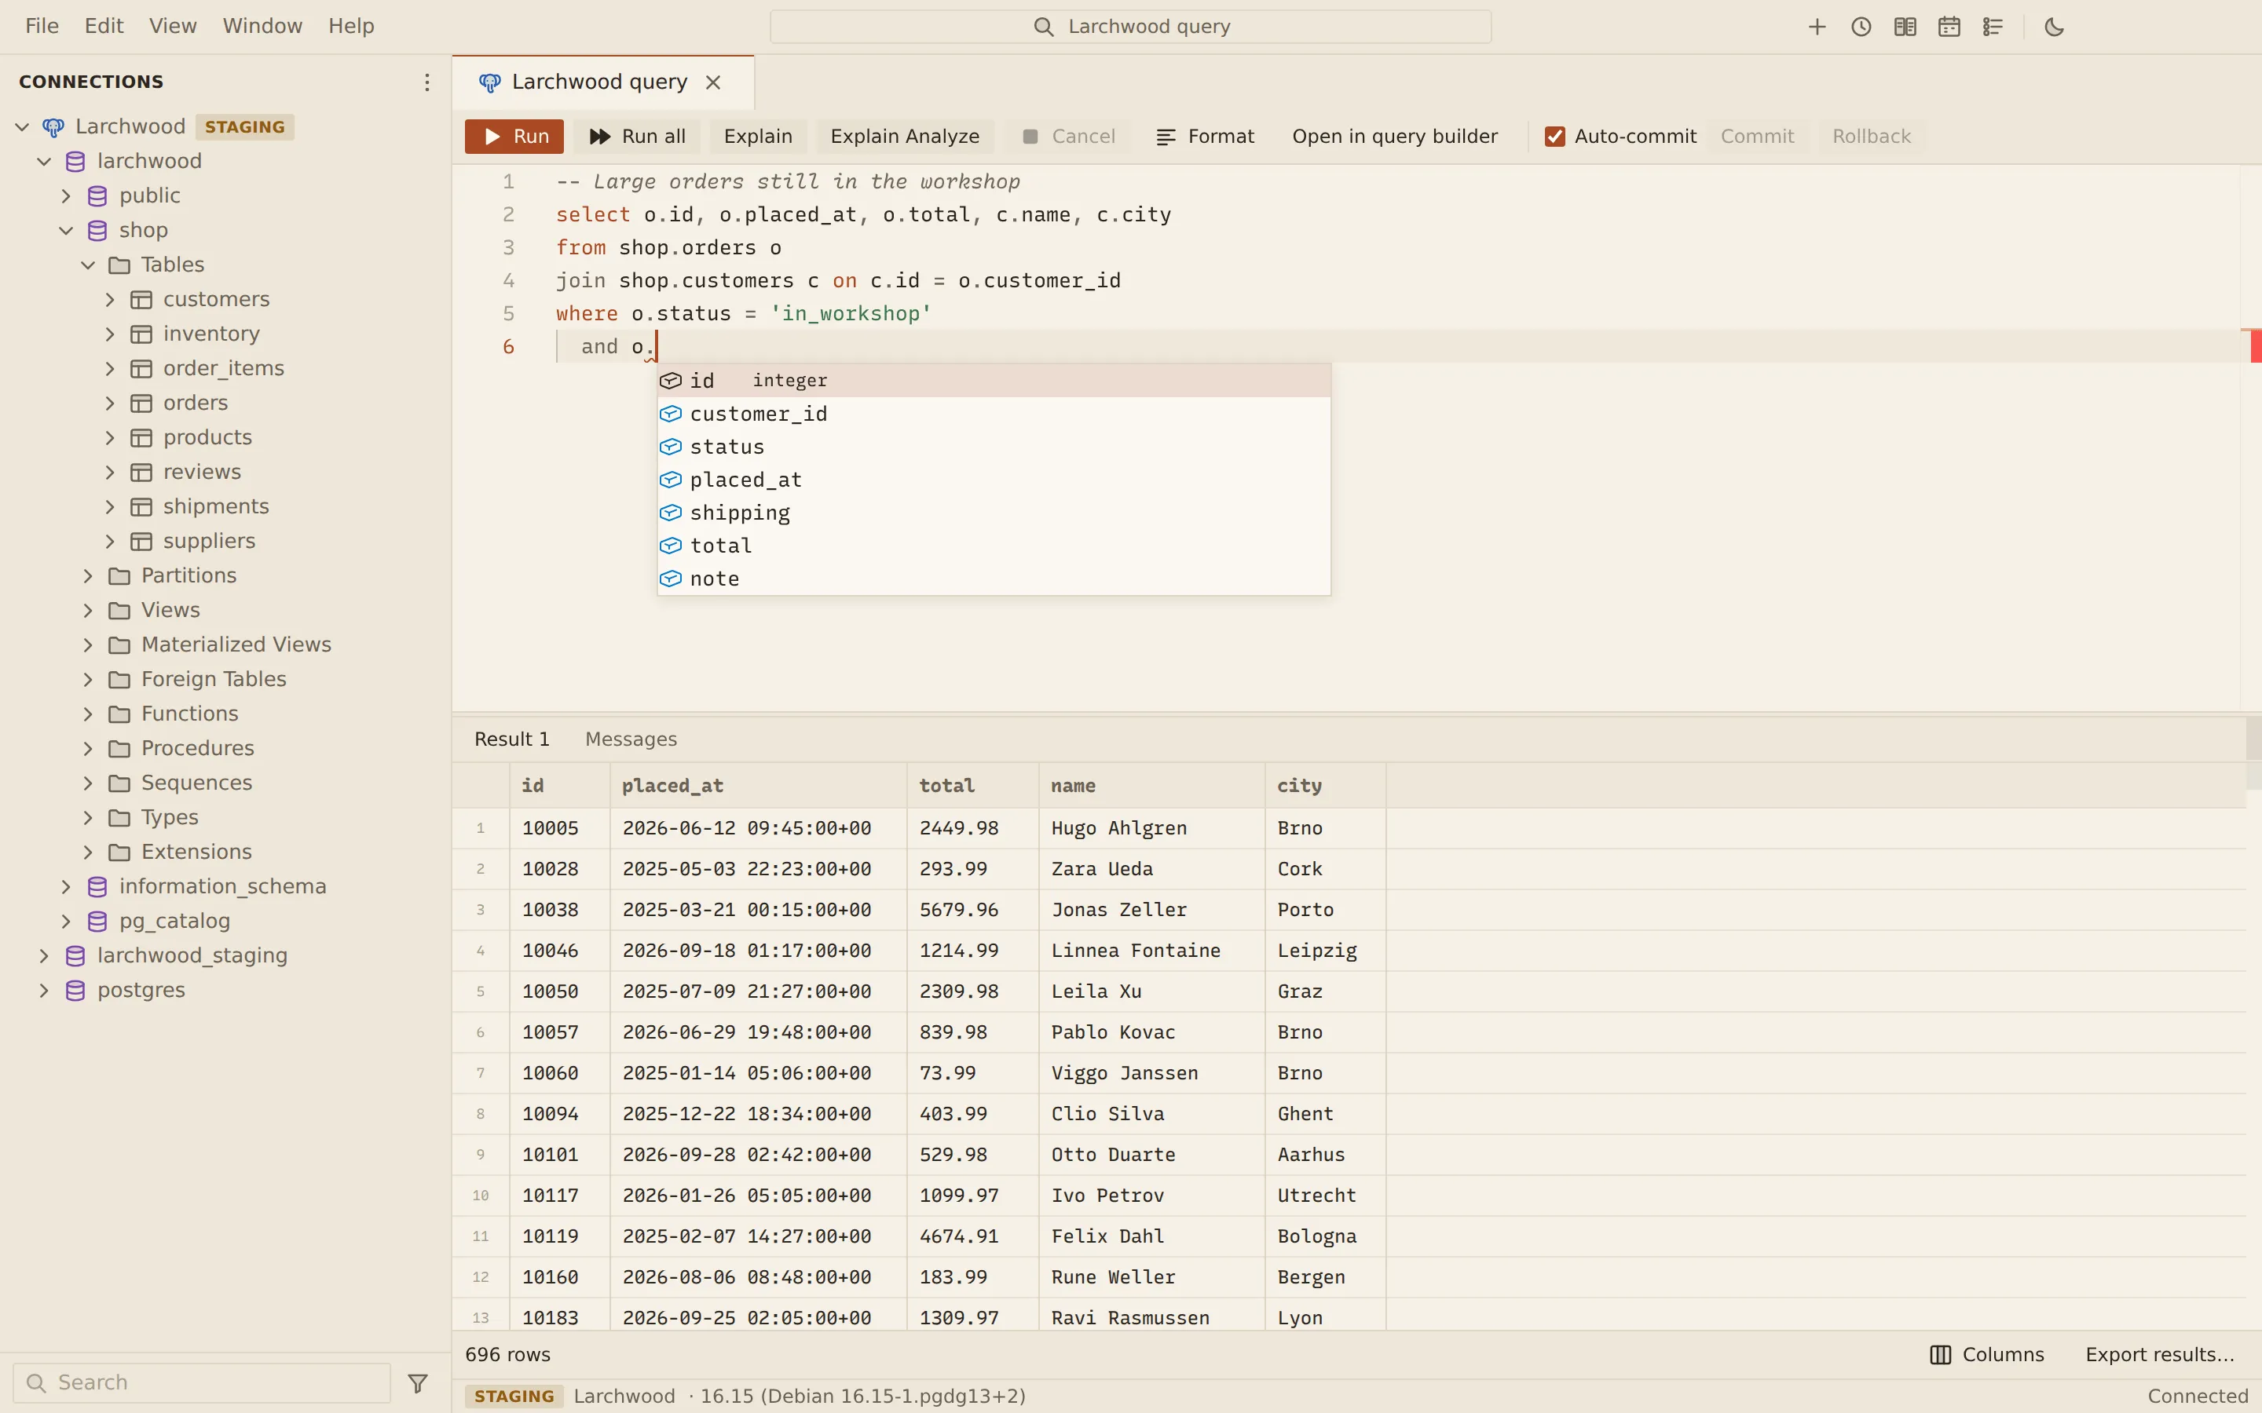Pick the total column suggestion
The image size is (2262, 1413).
click(994, 546)
